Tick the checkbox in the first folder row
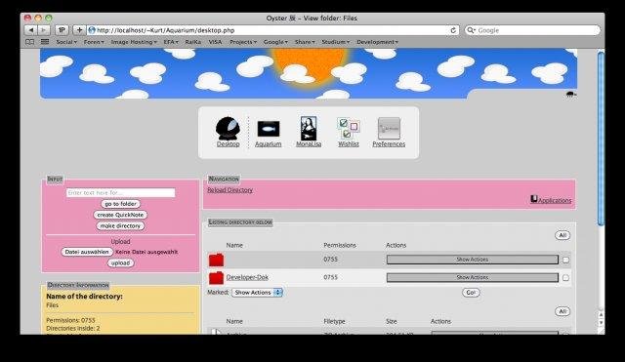 coord(565,261)
